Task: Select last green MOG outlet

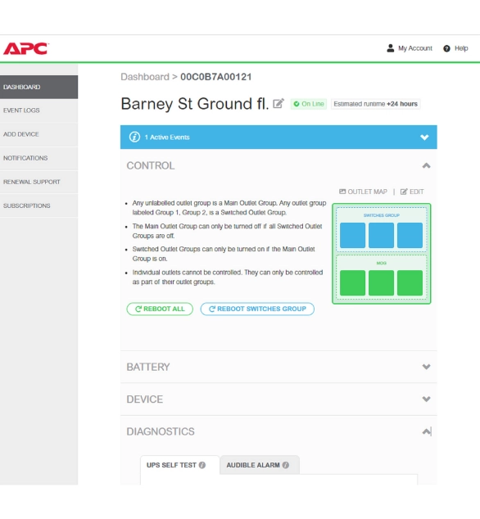Action: [x=410, y=283]
